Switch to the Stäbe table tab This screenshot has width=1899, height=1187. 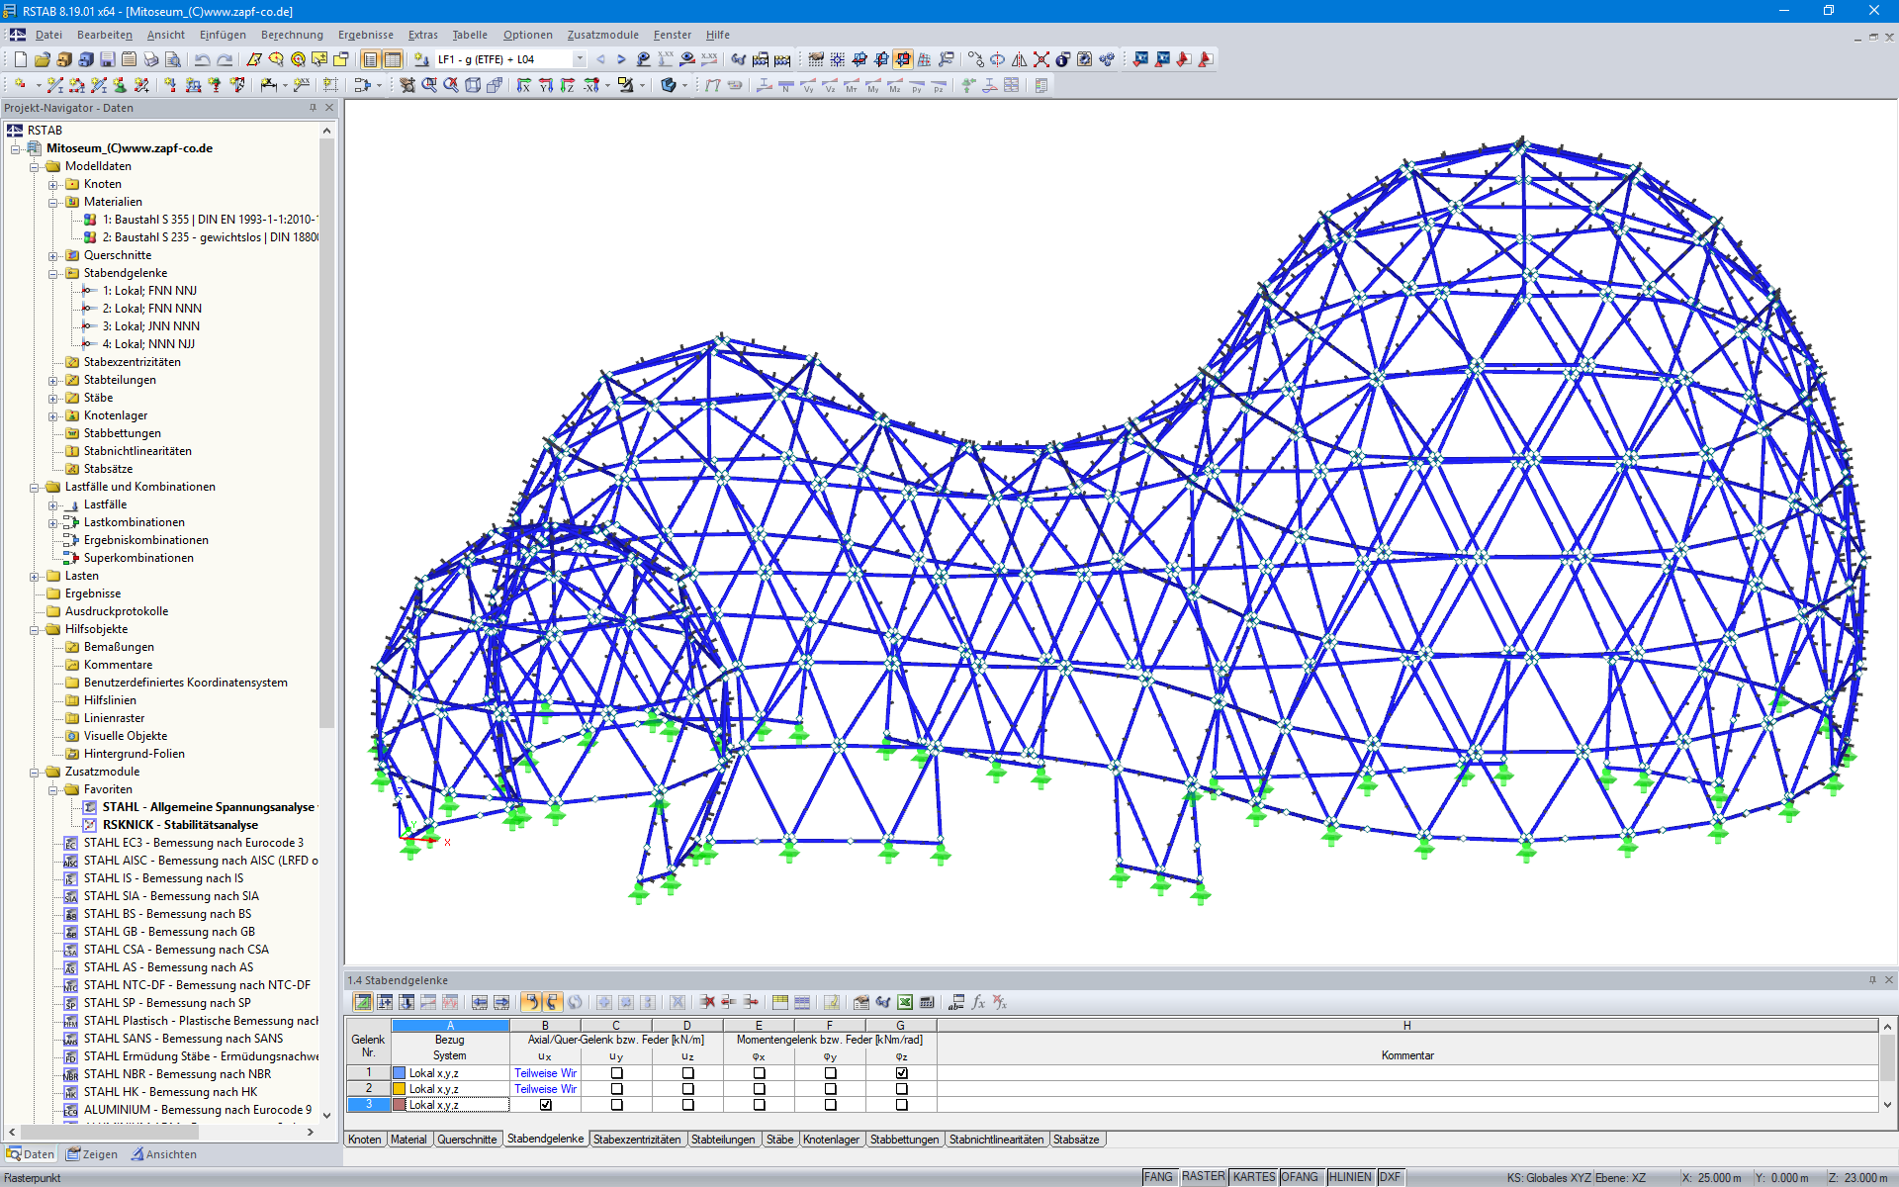(x=779, y=1140)
